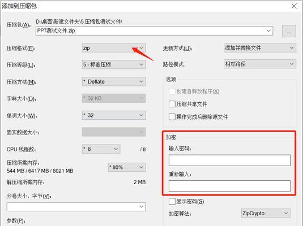The image size is (303, 226).
Task: Expand the word size dropdown showing 32
Action: coord(114,115)
